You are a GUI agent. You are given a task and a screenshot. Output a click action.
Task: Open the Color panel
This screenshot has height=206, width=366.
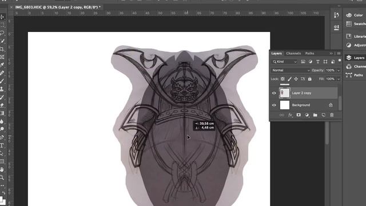[355, 15]
